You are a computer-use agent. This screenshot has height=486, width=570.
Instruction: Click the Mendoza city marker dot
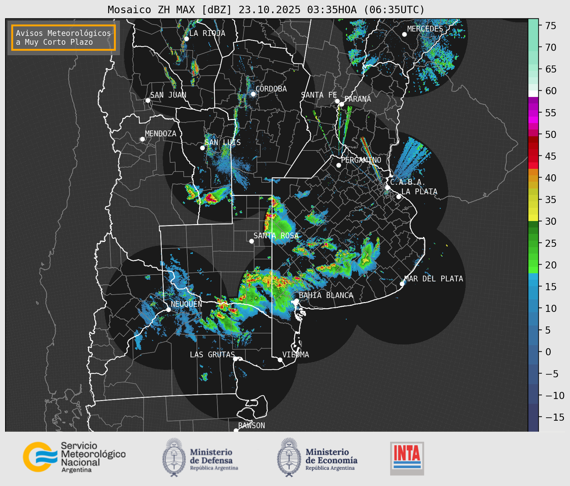pos(142,139)
